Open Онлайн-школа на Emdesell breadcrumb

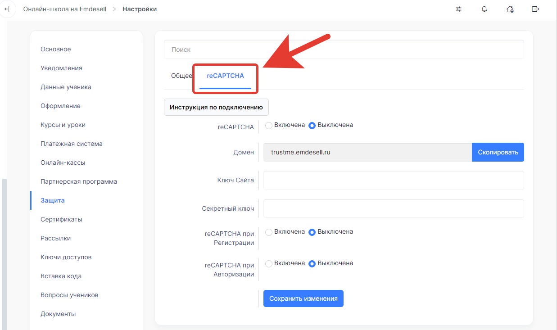pyautogui.click(x=65, y=9)
